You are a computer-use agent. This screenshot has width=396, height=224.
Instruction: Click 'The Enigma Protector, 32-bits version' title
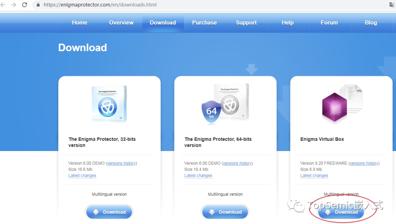click(102, 142)
